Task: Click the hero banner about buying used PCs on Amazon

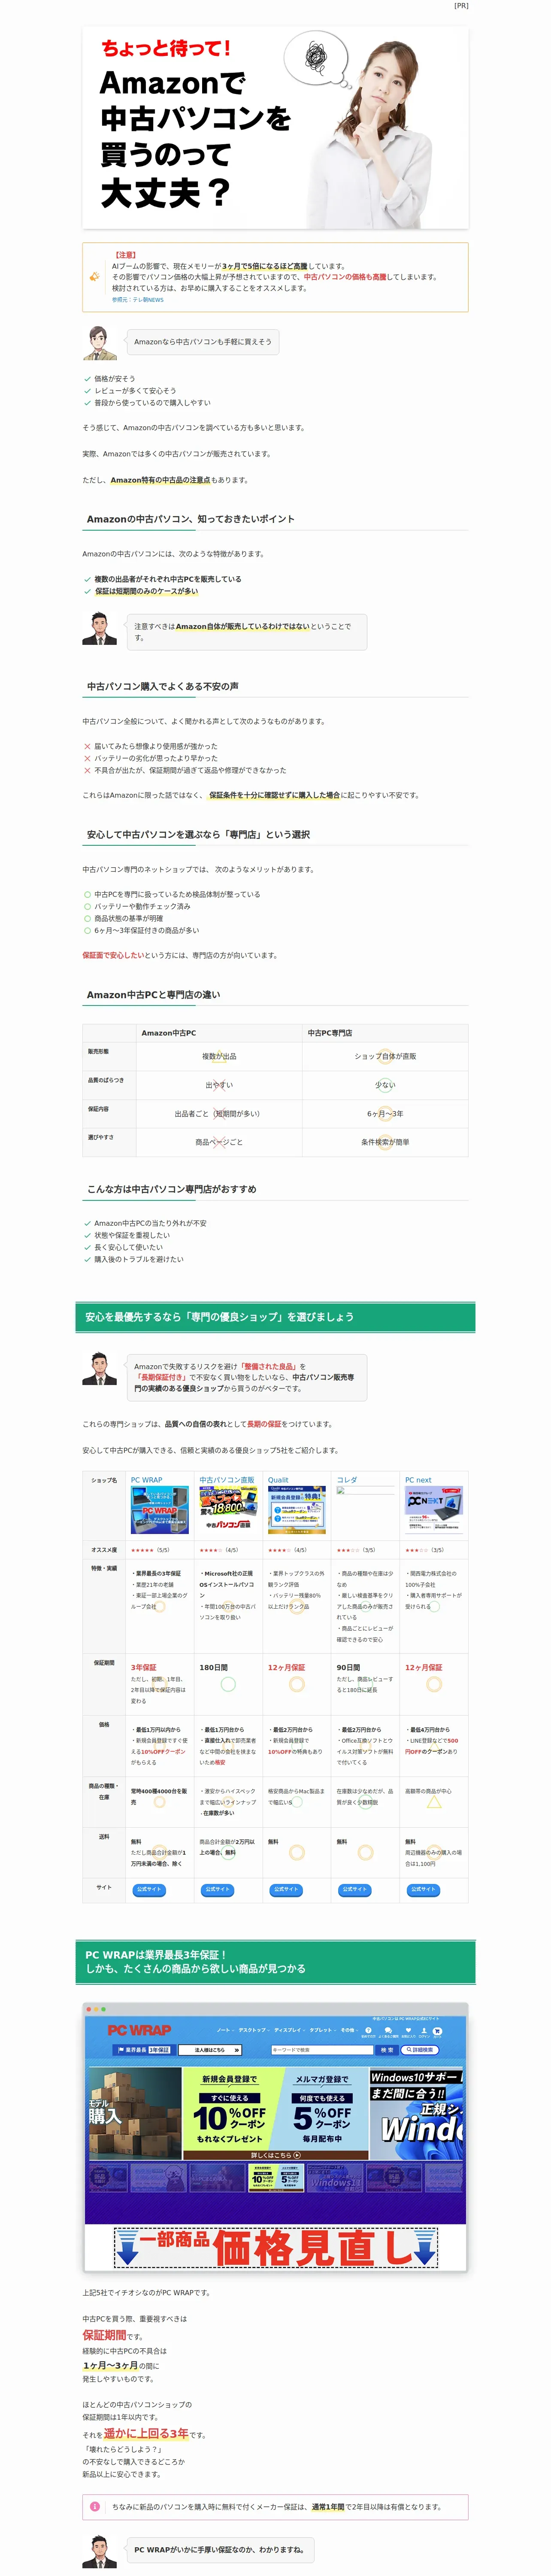Action: (x=275, y=128)
